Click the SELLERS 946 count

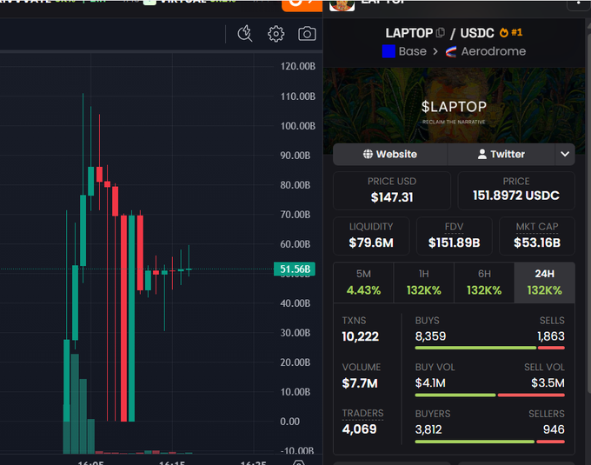(554, 429)
